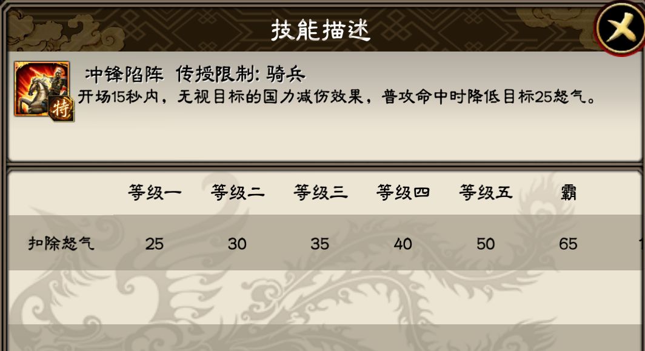The width and height of the screenshot is (645, 351).
Task: Click the 传授限制: 骑兵 restriction label
Action: click(x=240, y=74)
